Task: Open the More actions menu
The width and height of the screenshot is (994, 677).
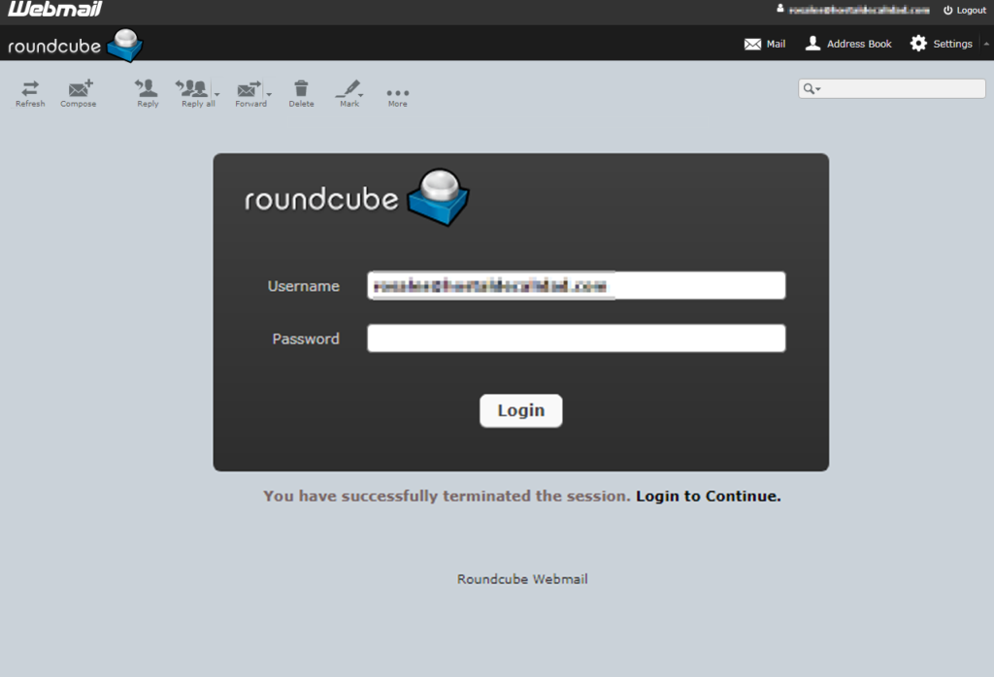Action: coord(397,96)
